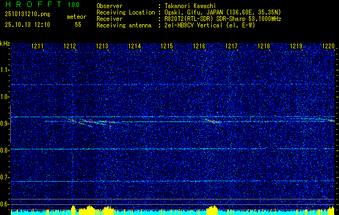The height and width of the screenshot is (215, 339).
Task: Click the R820T2(RTL-SDR) SDR-Sharp receiver text
Action: [x=223, y=19]
